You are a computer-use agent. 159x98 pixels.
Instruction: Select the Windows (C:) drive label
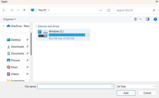click(56, 31)
